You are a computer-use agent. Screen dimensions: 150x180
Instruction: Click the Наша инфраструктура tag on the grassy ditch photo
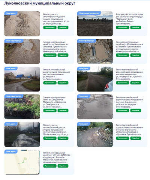(x=14, y=96)
